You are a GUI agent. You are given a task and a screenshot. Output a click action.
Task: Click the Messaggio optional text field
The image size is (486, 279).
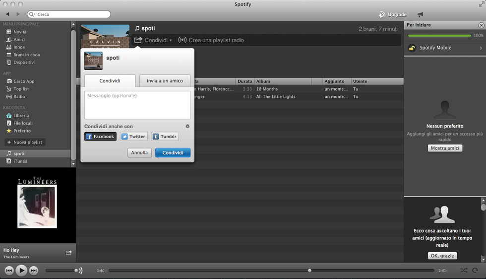pyautogui.click(x=137, y=105)
